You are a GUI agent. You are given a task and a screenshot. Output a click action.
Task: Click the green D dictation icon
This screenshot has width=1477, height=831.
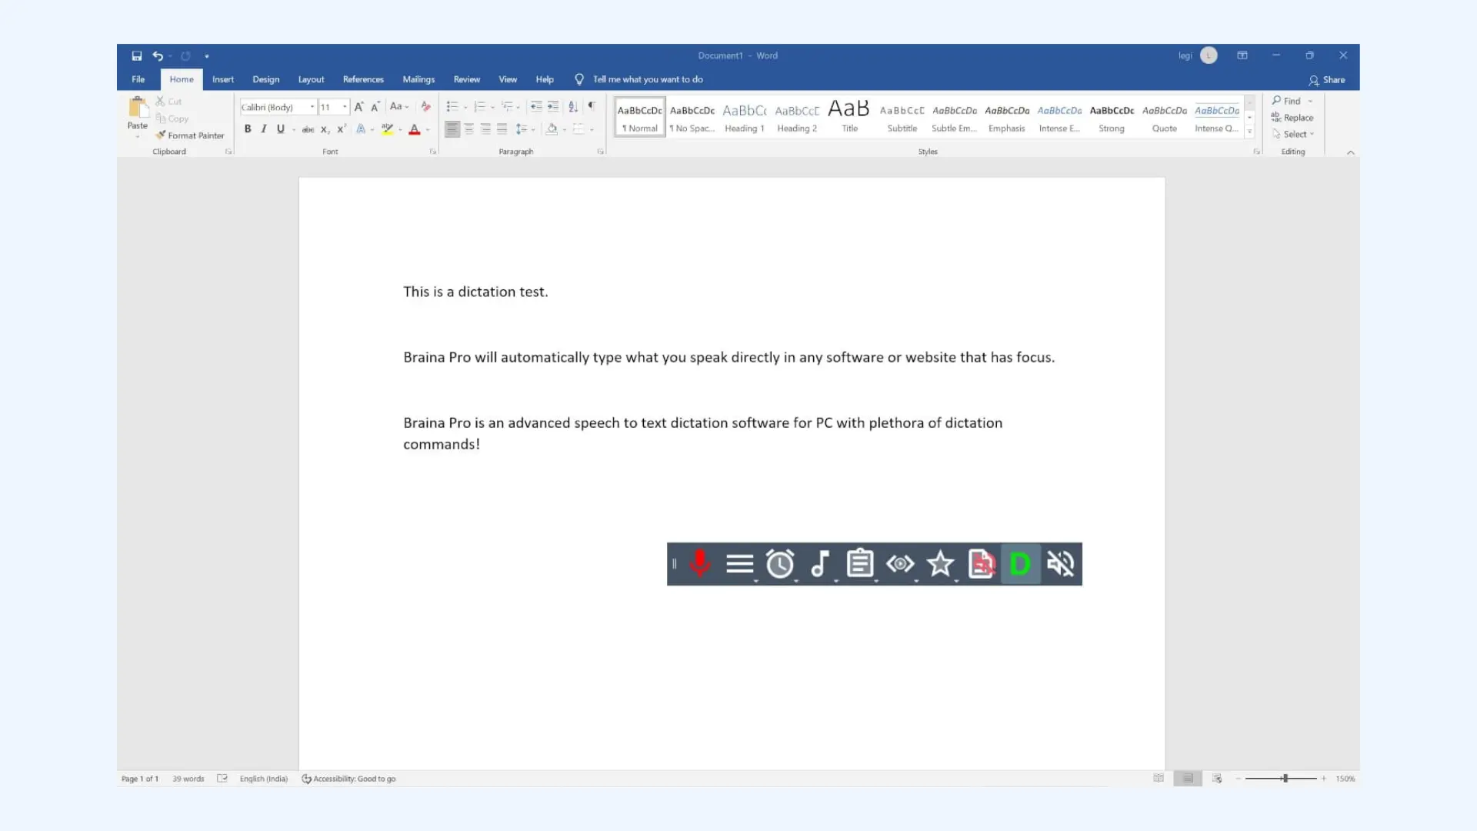click(1020, 563)
